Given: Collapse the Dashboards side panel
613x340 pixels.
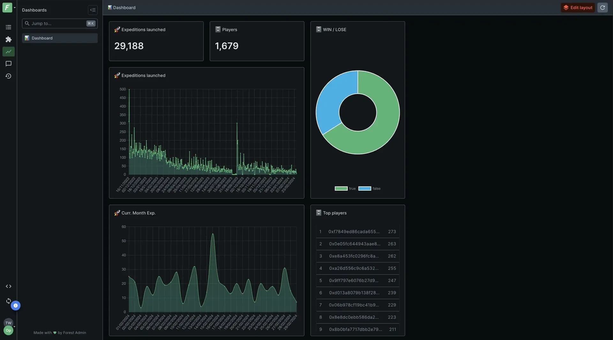Looking at the screenshot, I should coord(93,10).
